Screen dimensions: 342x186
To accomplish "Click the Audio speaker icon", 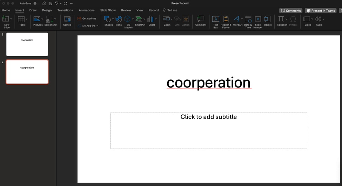I will click(x=318, y=19).
